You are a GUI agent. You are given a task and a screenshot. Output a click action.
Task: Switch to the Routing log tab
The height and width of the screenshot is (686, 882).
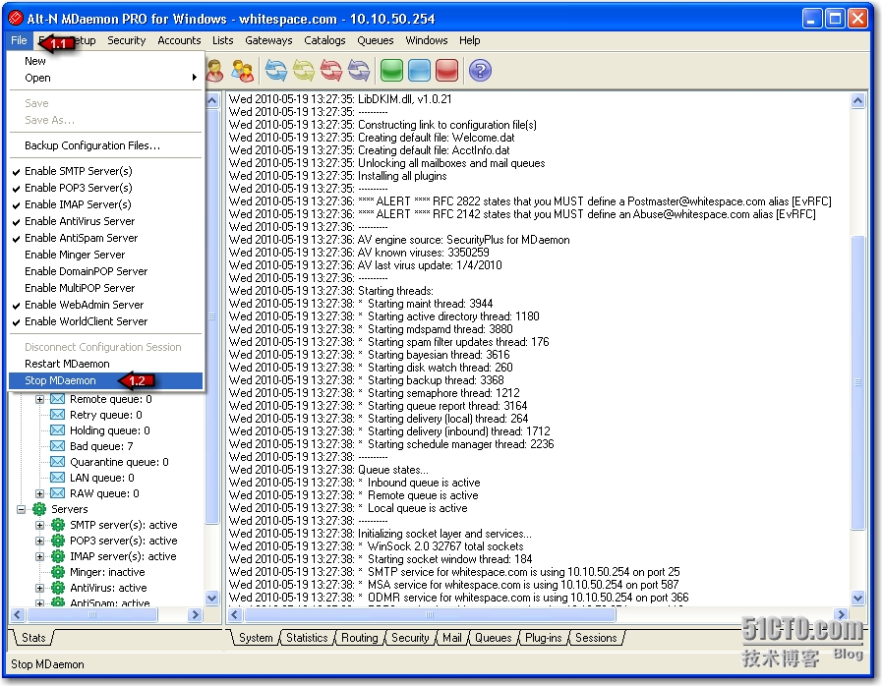360,638
